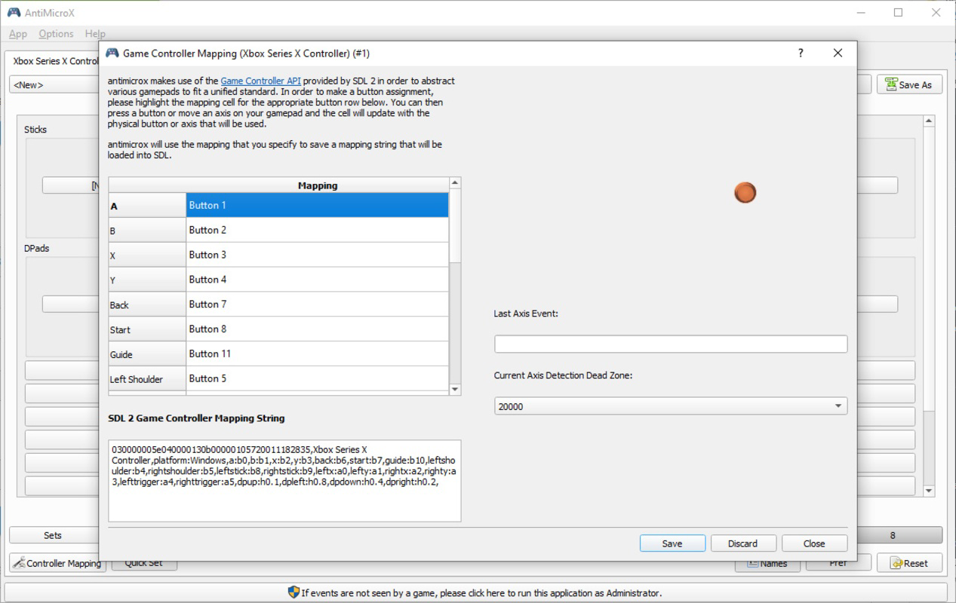Screen dimensions: 956x603
Task: Select the Button 2 mapping cell
Action: (x=317, y=230)
